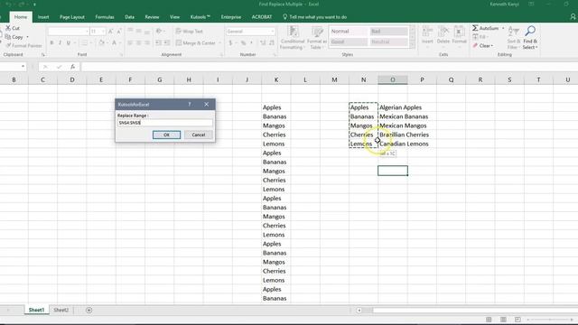Expand the Merge & Center dropdown arrow

coord(220,43)
